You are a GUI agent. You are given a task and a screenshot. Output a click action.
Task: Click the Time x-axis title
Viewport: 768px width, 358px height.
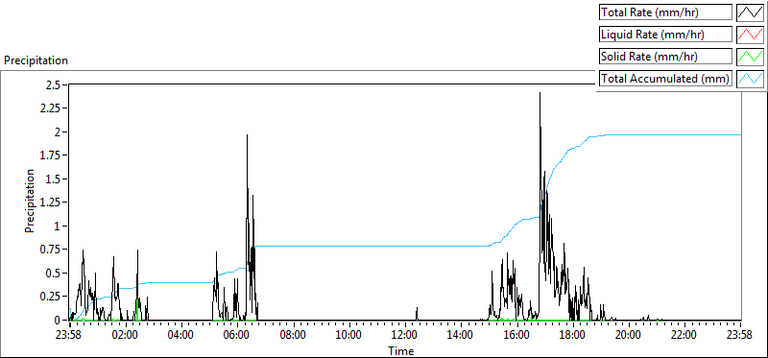pos(401,350)
